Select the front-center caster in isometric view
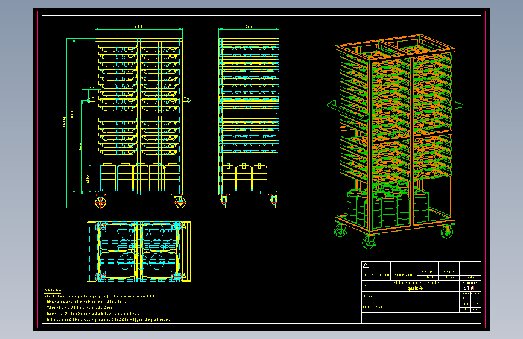Viewport: 523px width, 339px height. (x=369, y=241)
